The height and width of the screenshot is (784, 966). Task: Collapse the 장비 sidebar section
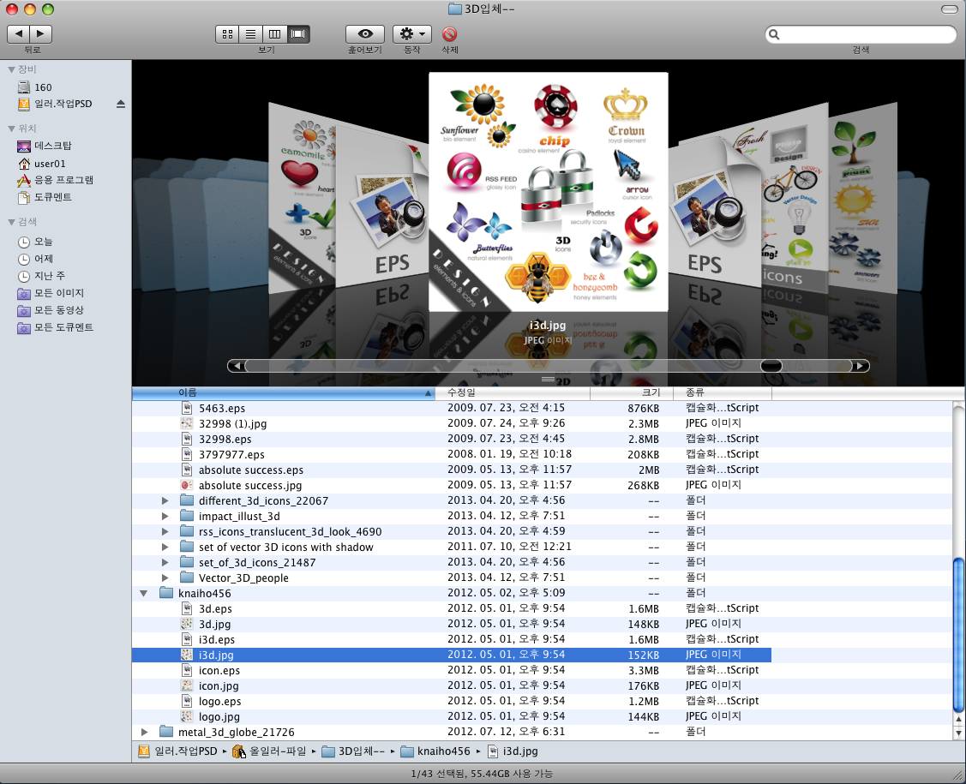(11, 69)
